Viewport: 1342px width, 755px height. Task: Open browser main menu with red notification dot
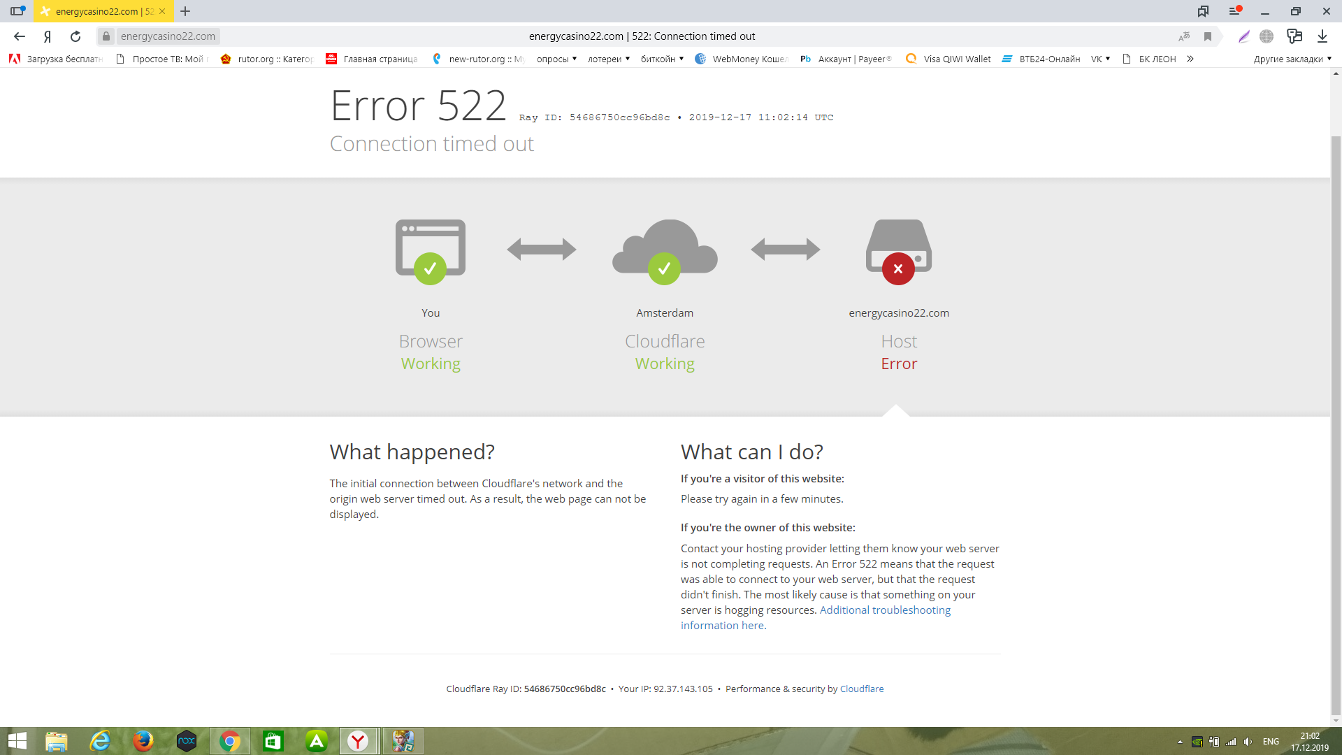1235,11
